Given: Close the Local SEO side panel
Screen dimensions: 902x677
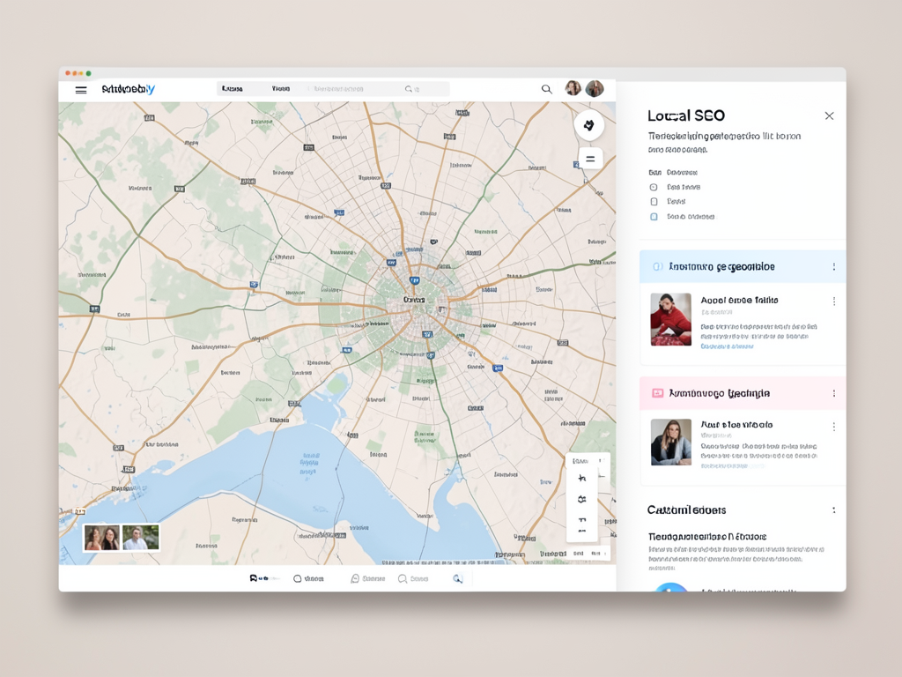Looking at the screenshot, I should (829, 115).
